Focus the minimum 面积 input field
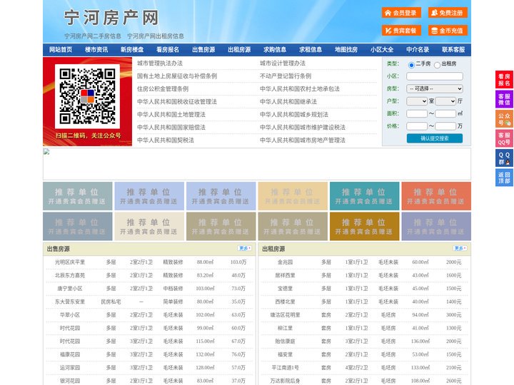The image size is (514, 385). pyautogui.click(x=417, y=113)
